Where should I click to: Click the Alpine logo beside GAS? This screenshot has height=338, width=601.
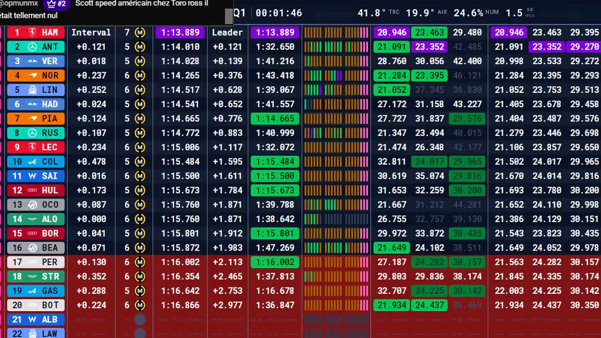point(32,291)
